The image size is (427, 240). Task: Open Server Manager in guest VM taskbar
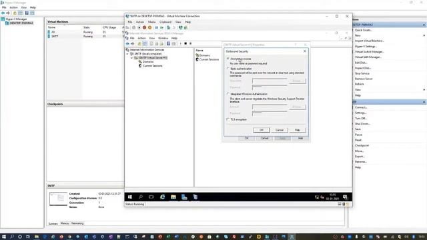(184, 197)
